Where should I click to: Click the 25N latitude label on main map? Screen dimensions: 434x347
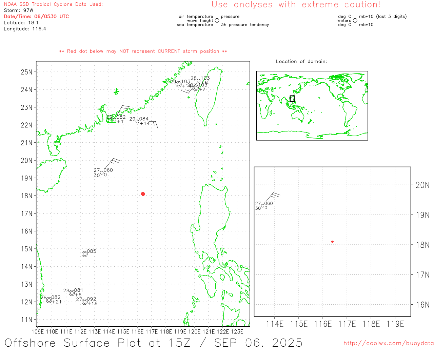coord(26,72)
